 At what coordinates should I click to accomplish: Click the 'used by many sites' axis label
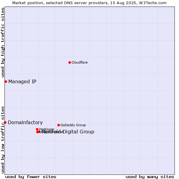coord(150,177)
